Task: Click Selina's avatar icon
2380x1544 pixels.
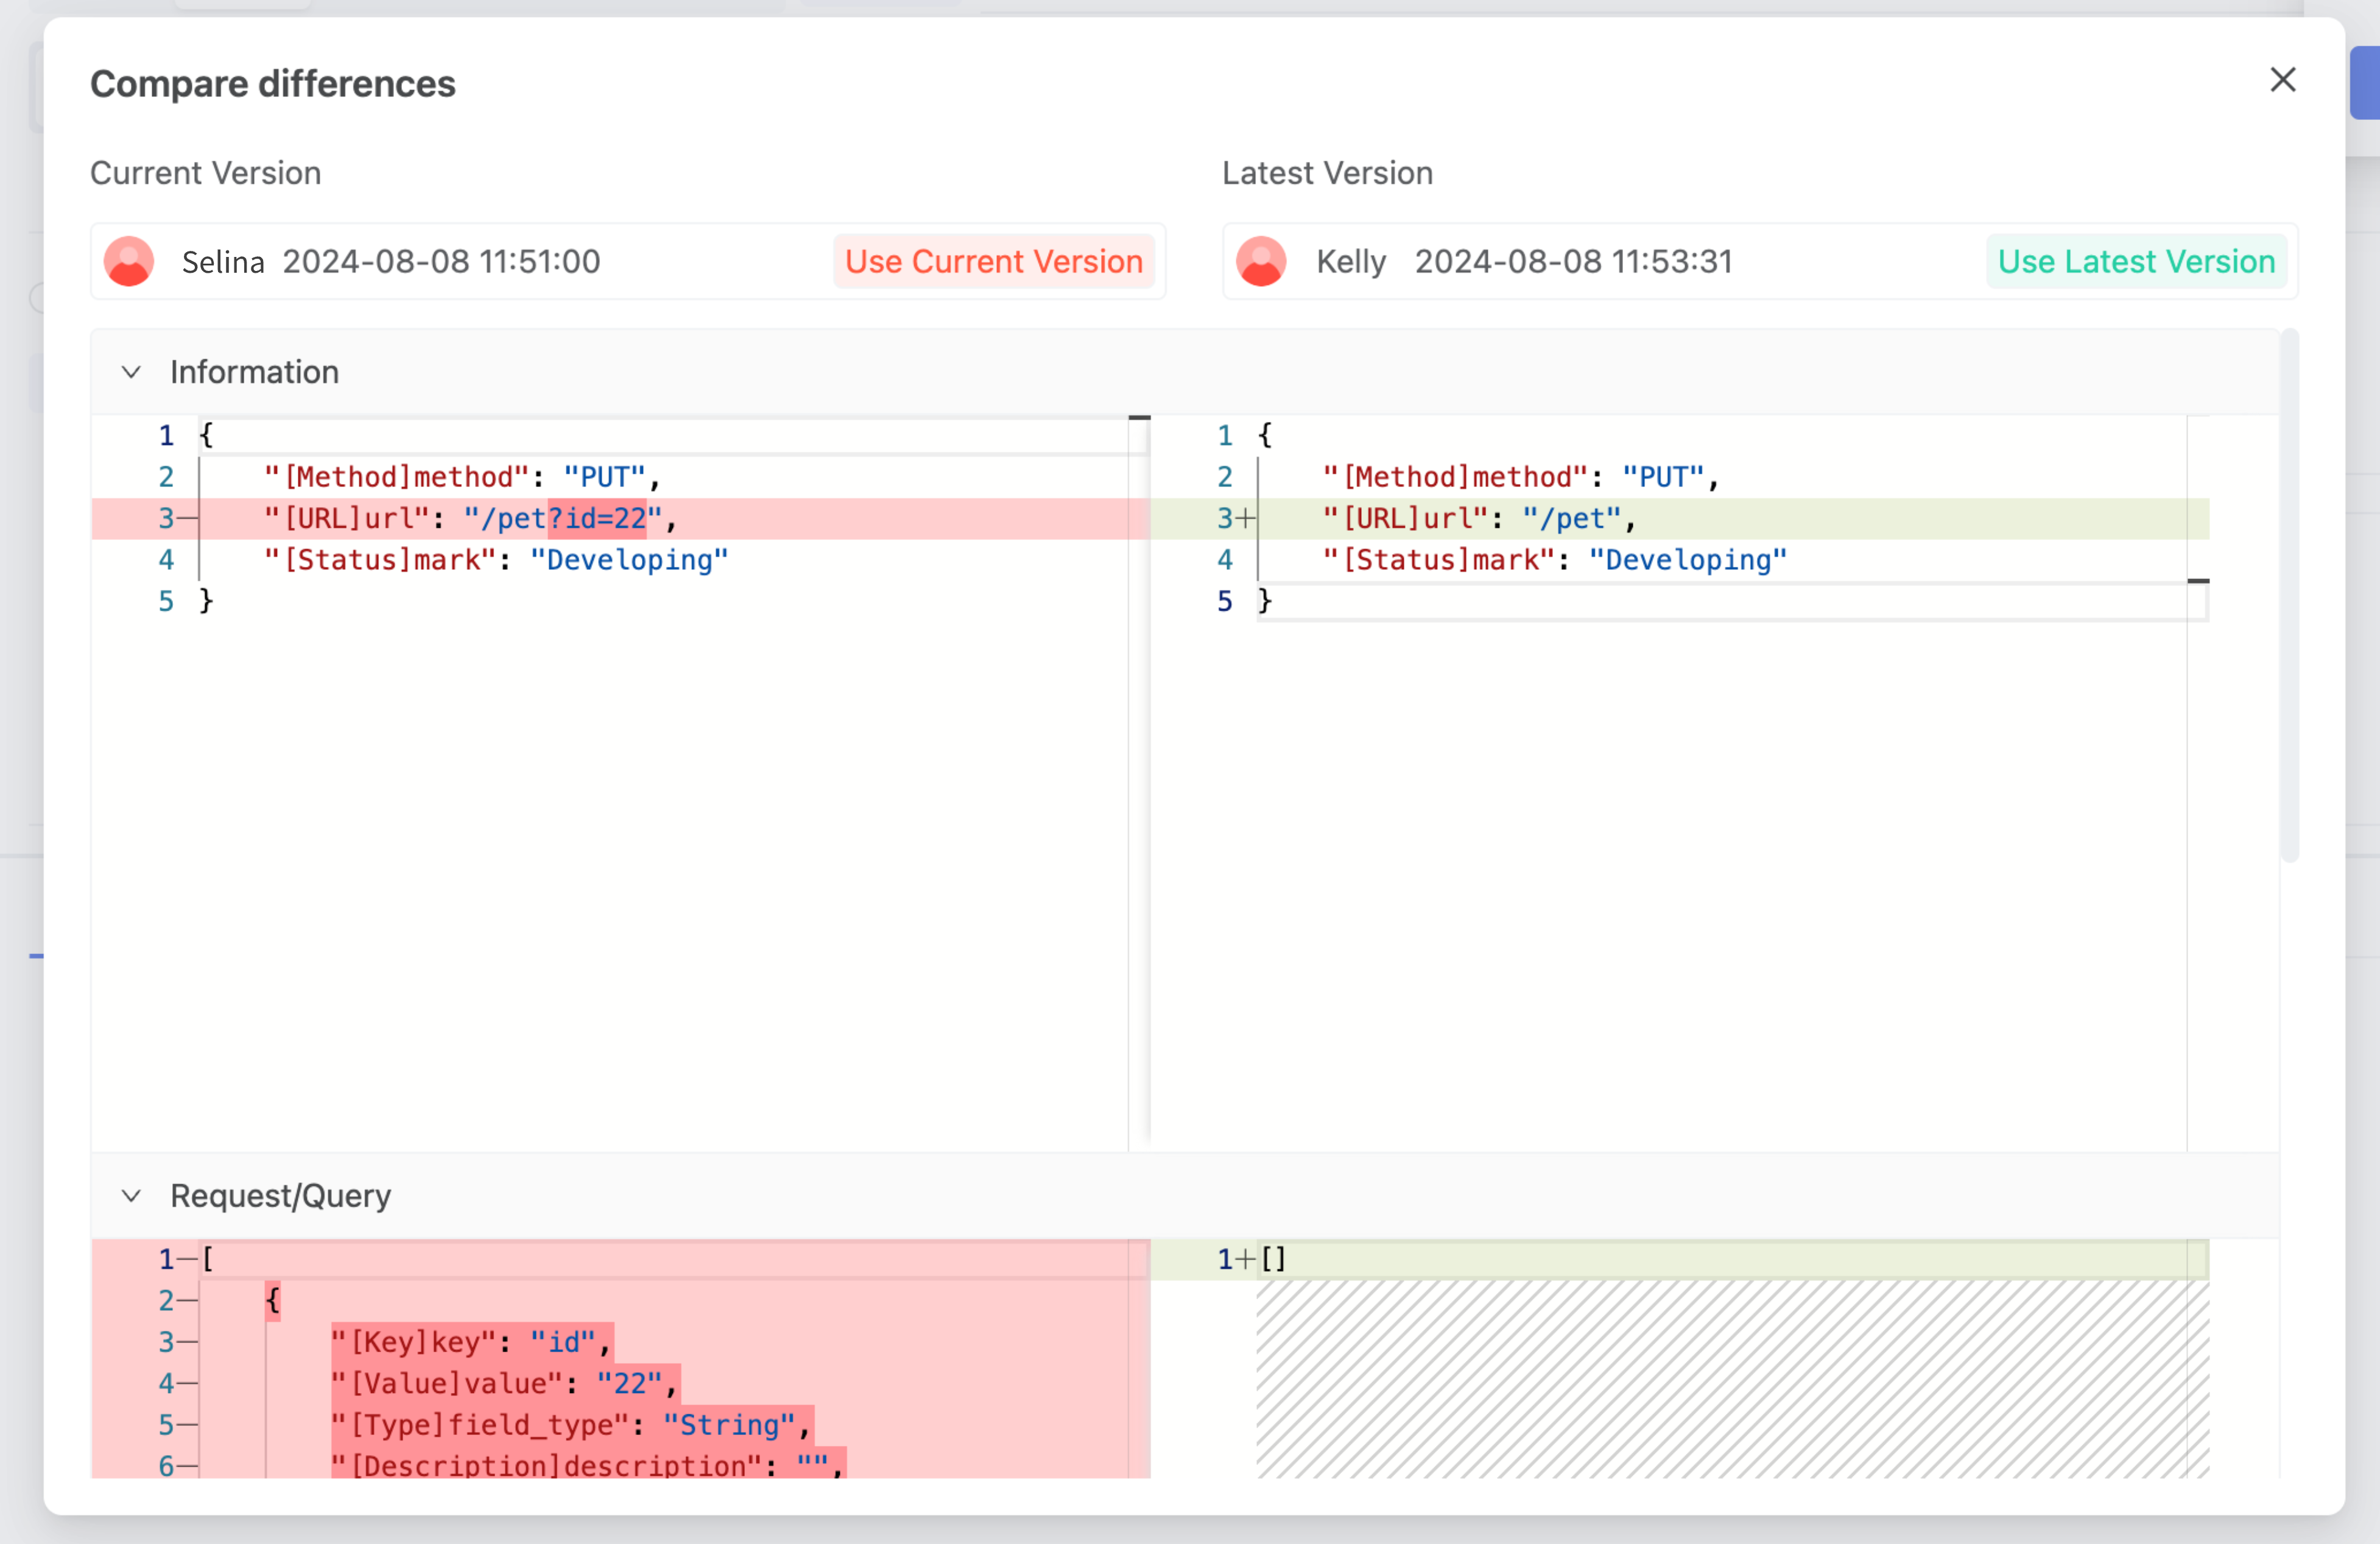Action: pos(129,261)
